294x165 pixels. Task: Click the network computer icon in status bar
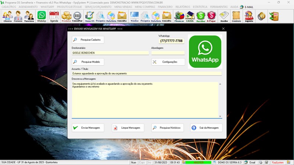click(267, 162)
